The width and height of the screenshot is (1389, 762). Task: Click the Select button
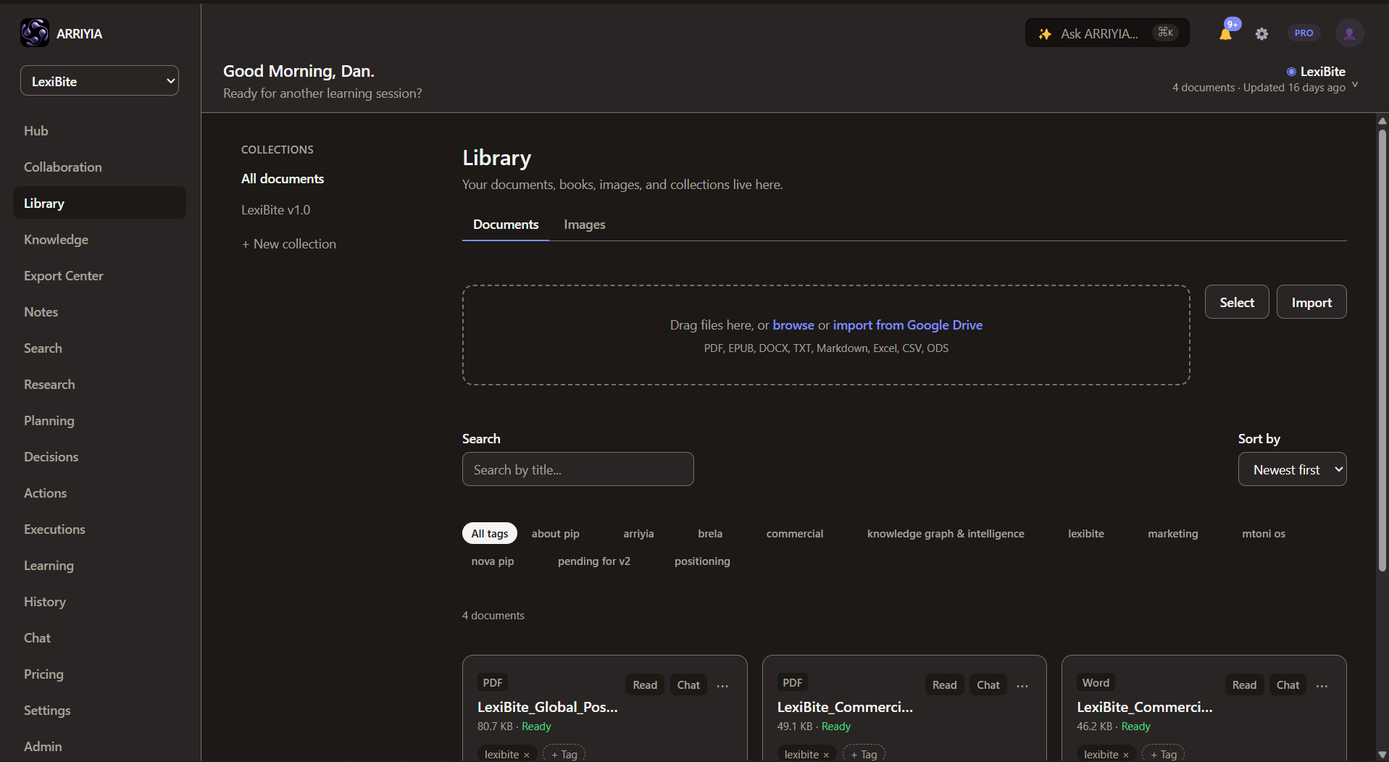point(1237,302)
